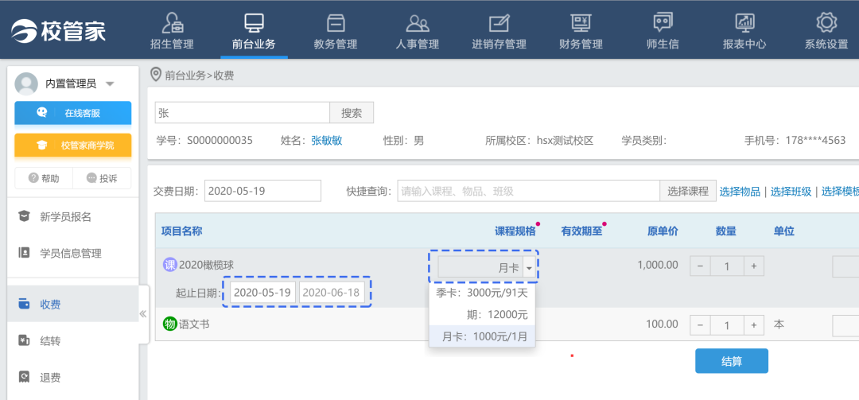Viewport: 859px width, 400px height.
Task: Open 系统设置 gear icon
Action: pos(826,23)
